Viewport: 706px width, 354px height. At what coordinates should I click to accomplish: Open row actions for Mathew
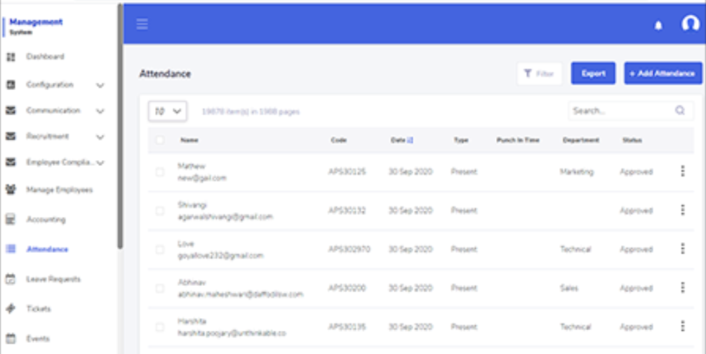[683, 171]
